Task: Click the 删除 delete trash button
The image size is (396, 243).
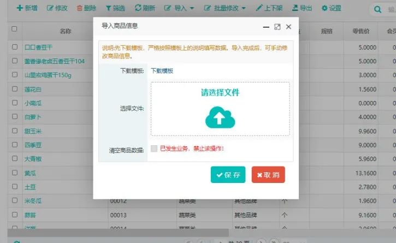Action: click(x=86, y=8)
